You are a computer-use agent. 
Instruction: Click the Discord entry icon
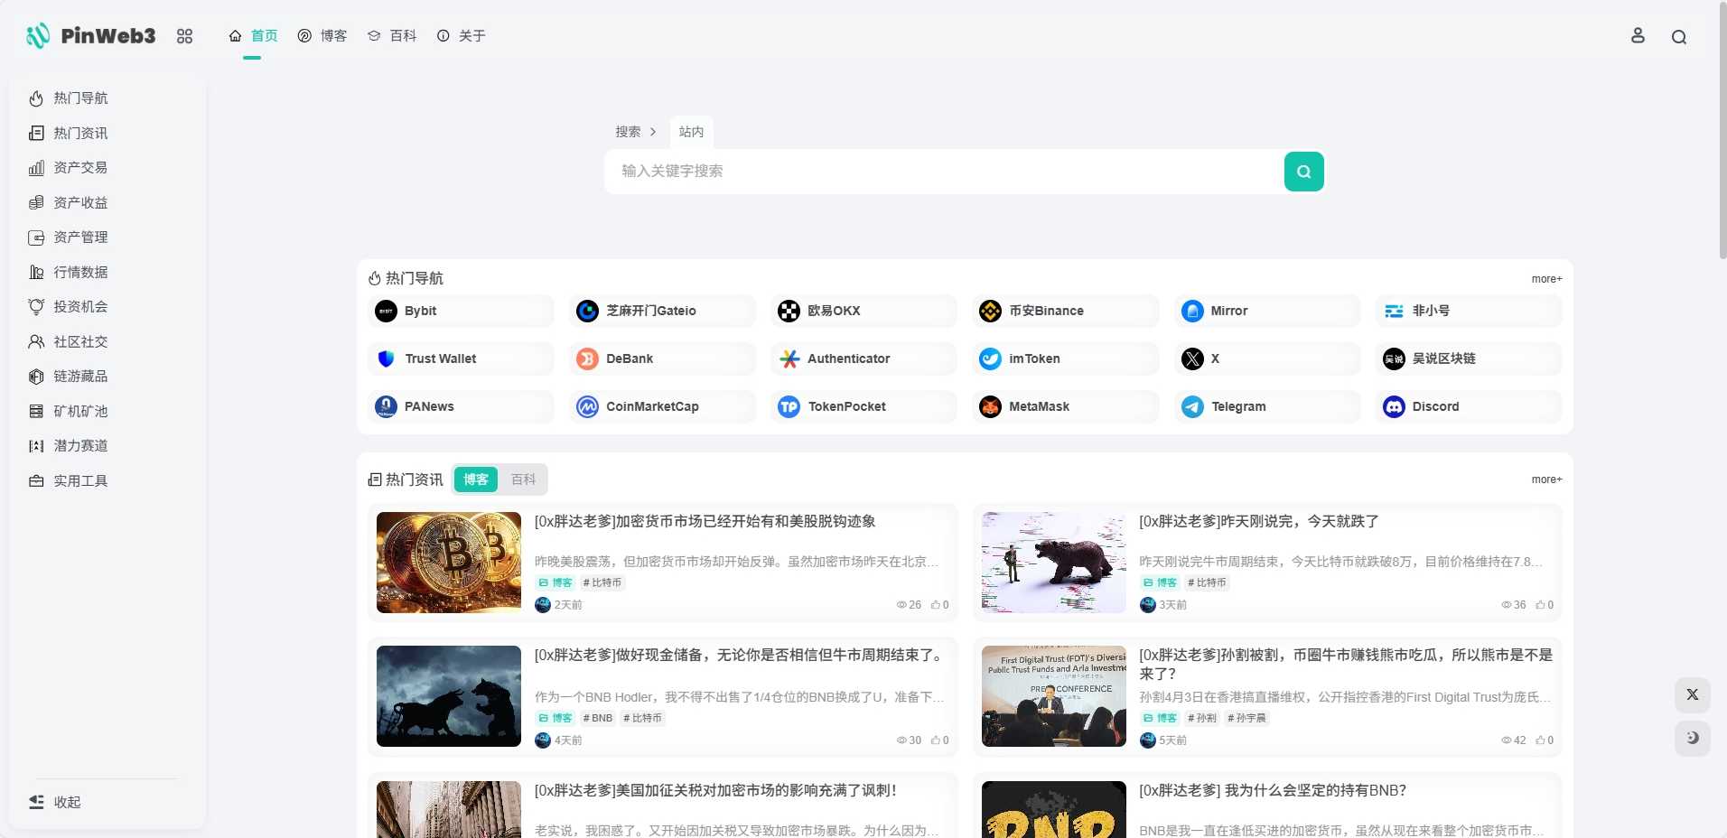tap(1394, 406)
